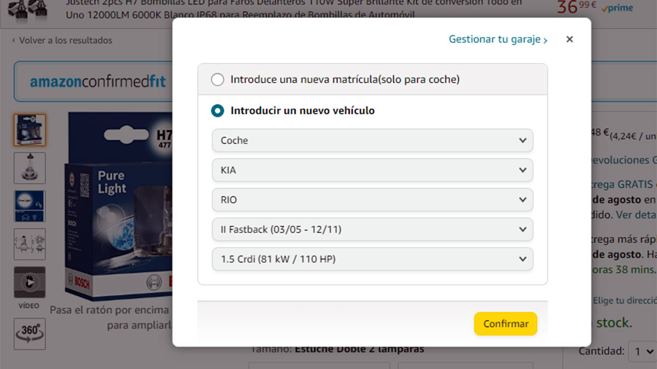Expand the II Fastback generation dropdown
657x369 pixels.
tap(372, 230)
